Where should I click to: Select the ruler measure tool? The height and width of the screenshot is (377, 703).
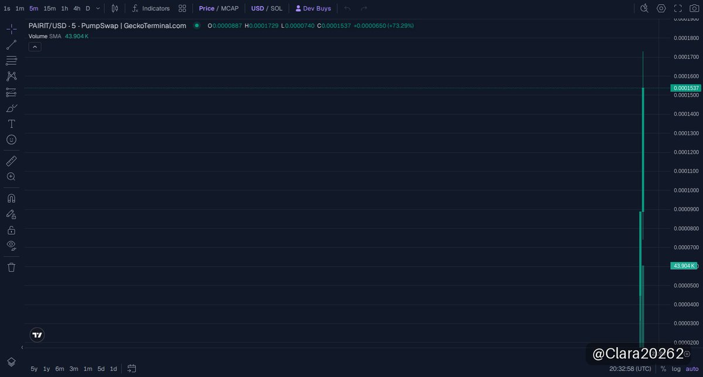coord(11,160)
